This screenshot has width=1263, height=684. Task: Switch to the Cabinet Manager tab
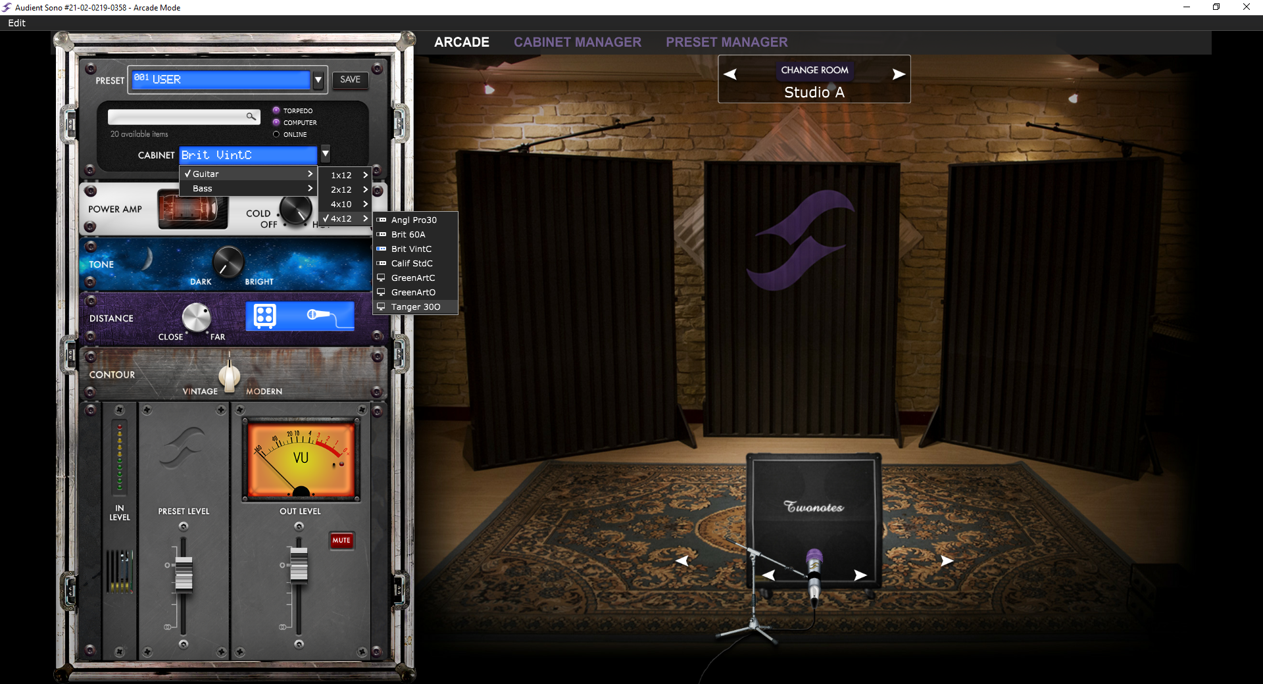point(578,42)
